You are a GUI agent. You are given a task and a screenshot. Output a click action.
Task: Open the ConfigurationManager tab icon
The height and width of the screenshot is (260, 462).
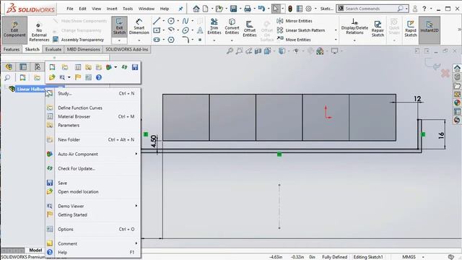pos(37,67)
